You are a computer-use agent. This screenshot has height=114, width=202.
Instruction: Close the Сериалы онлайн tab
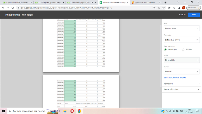click(31, 2)
